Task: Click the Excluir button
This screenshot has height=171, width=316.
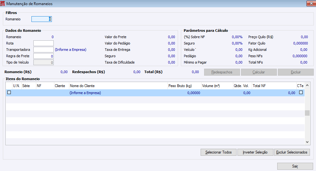Action: pos(296,72)
